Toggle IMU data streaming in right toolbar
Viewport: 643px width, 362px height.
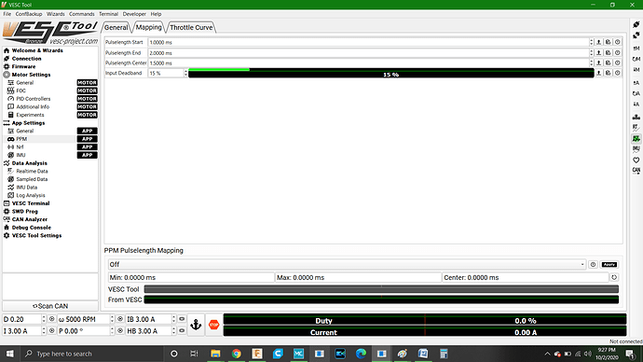coord(636,149)
